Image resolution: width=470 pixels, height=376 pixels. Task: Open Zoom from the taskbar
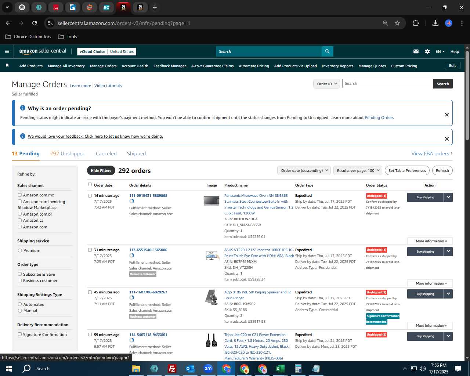(x=208, y=369)
